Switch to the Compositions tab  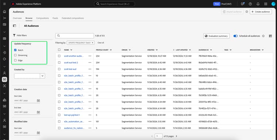(x=42, y=18)
